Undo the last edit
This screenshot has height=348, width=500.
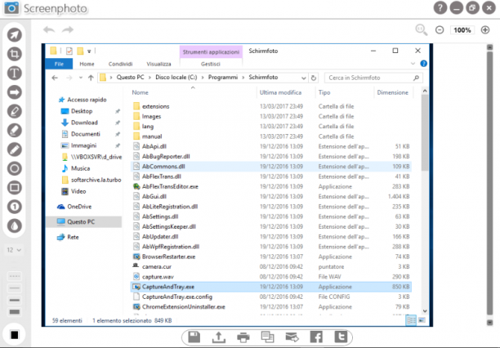(x=49, y=30)
